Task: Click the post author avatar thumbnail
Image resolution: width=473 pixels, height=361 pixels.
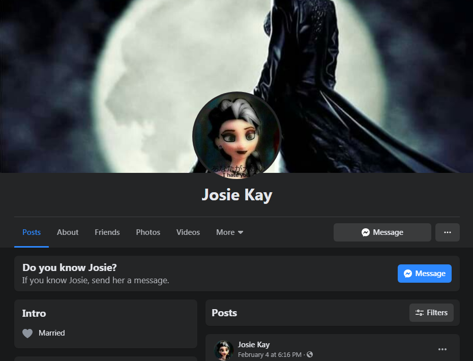Action: click(x=223, y=350)
